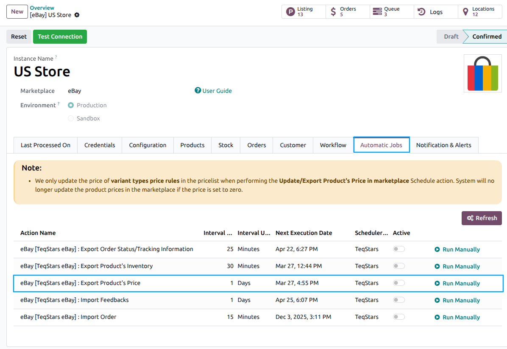
Task: Click play icon for Import Order row
Action: pyautogui.click(x=437, y=317)
